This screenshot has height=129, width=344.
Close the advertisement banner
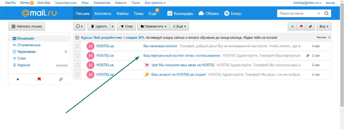[x=329, y=37]
